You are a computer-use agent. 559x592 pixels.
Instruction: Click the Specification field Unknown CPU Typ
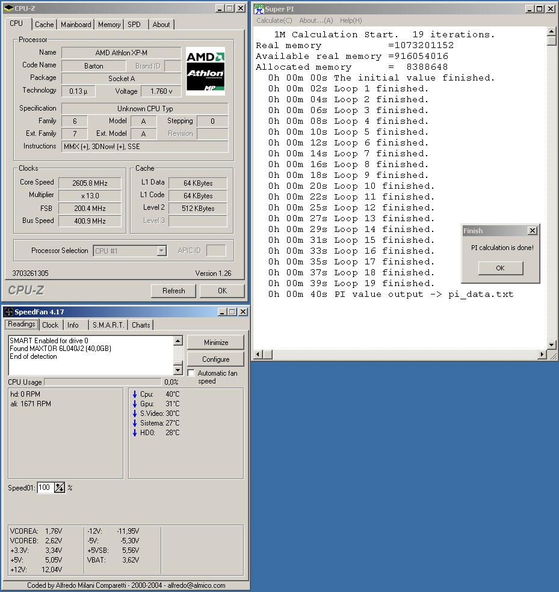click(145, 109)
